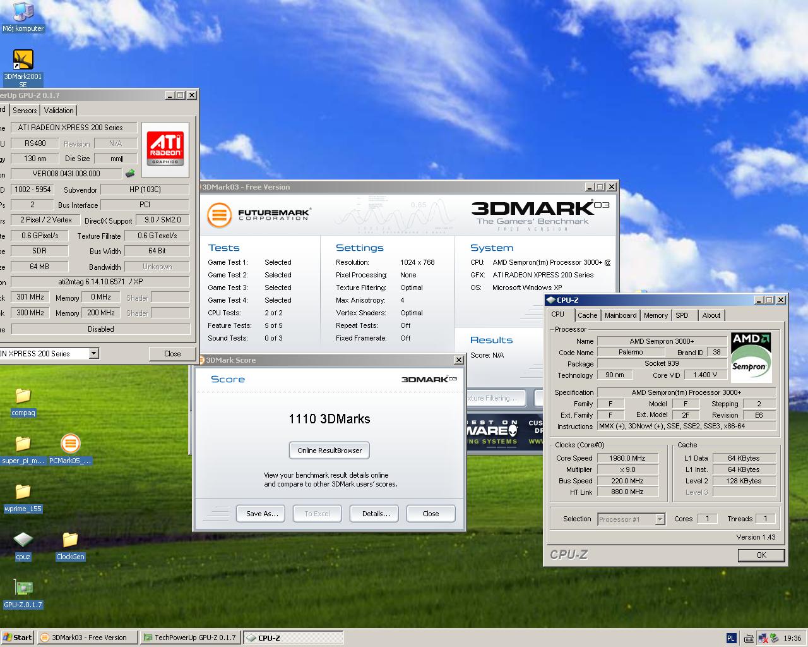808x647 pixels.
Task: Click the Instructions field listing MMX, SSE
Action: point(687,426)
